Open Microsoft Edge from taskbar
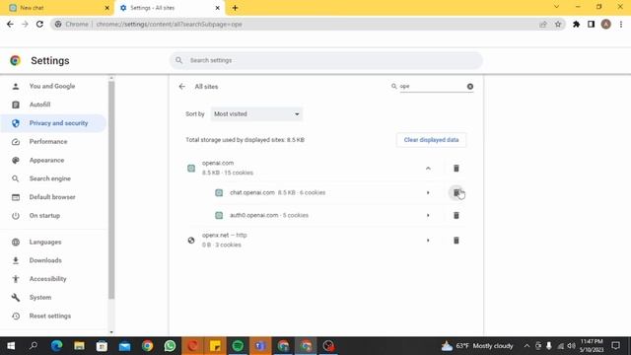The height and width of the screenshot is (355, 631). click(57, 346)
